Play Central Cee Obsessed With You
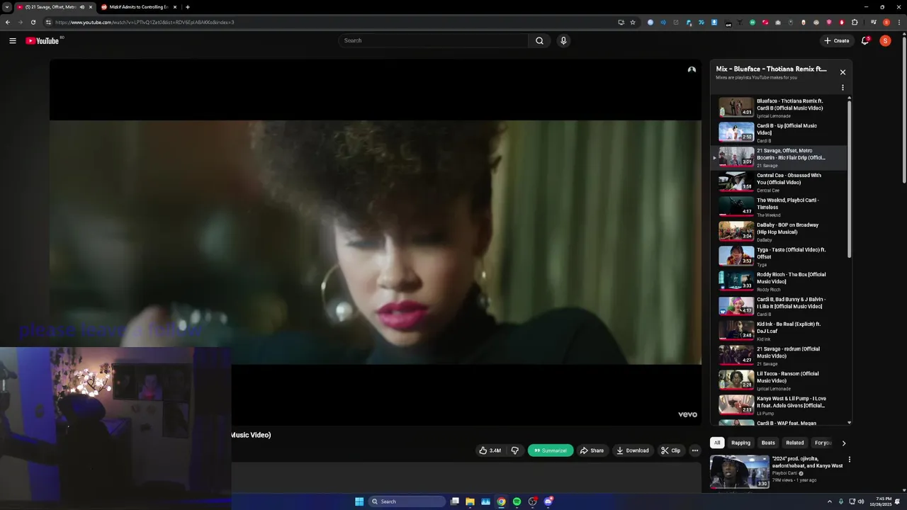 (x=779, y=182)
